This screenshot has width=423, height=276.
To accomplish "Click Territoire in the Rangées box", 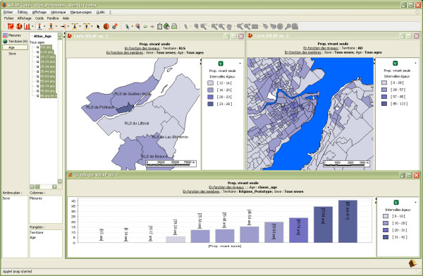I will 37,232.
